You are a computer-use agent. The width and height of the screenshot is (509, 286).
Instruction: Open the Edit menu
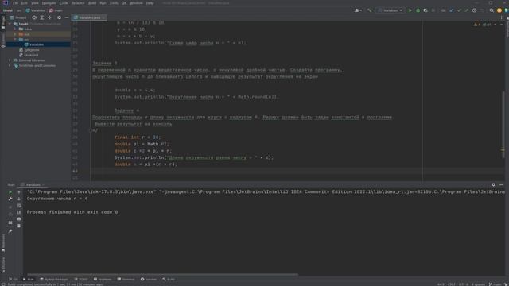click(25, 3)
